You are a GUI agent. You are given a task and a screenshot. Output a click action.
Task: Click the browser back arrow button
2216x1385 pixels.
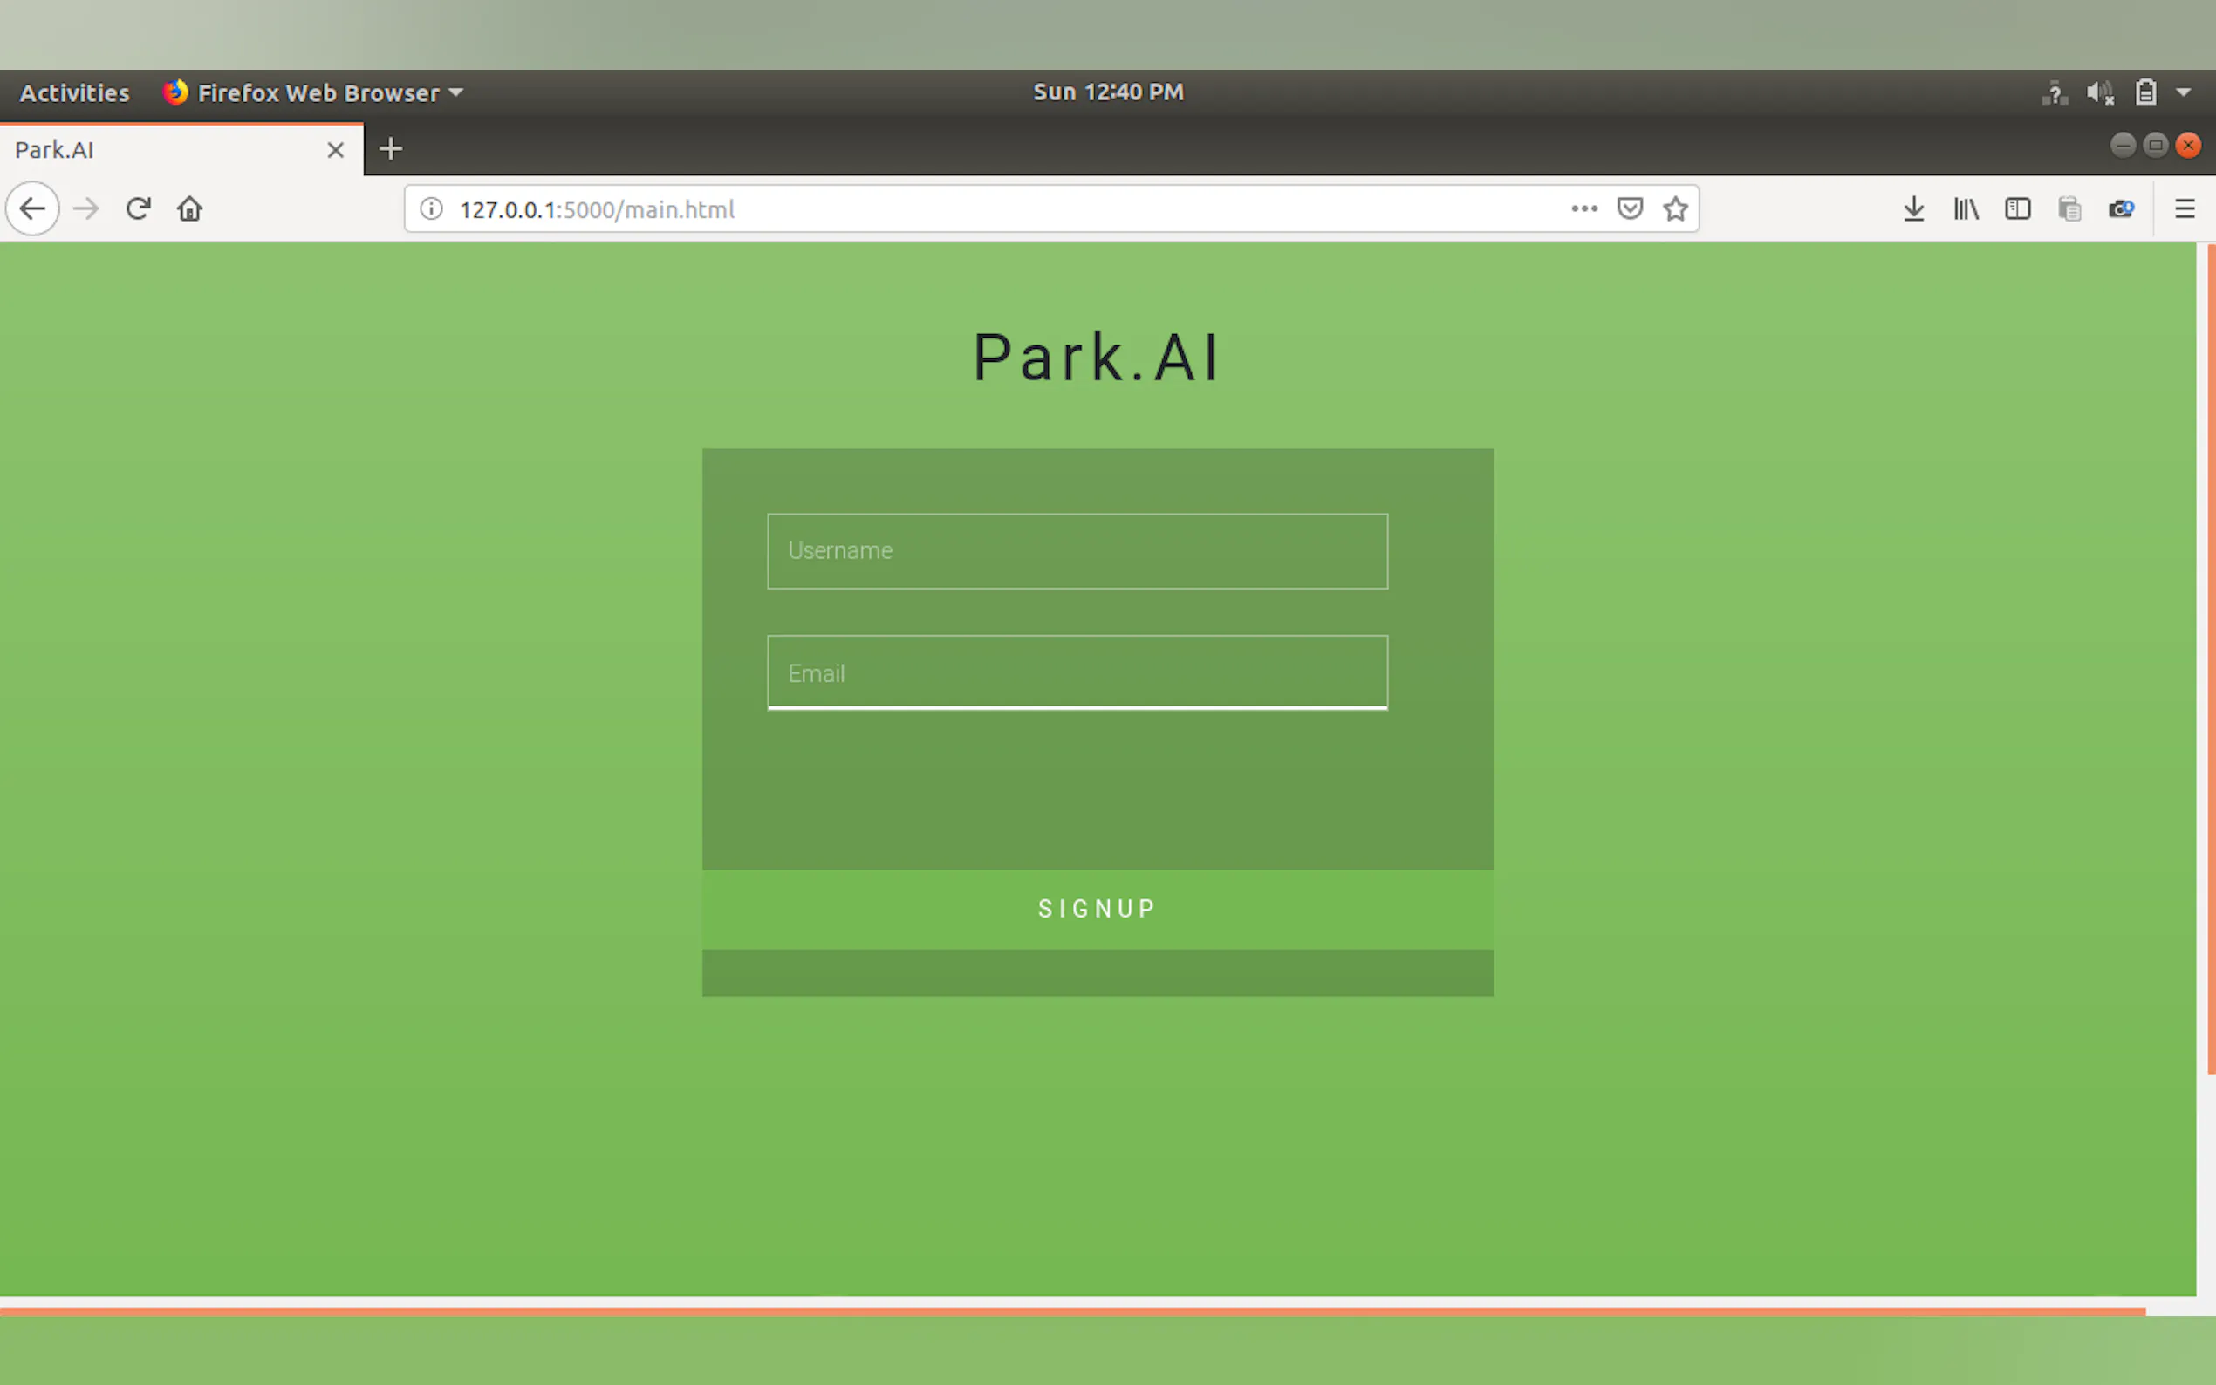click(x=33, y=208)
